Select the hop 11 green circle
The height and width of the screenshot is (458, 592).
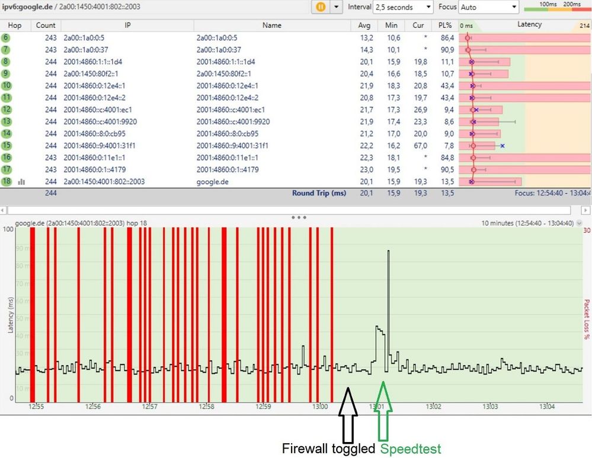click(x=6, y=97)
